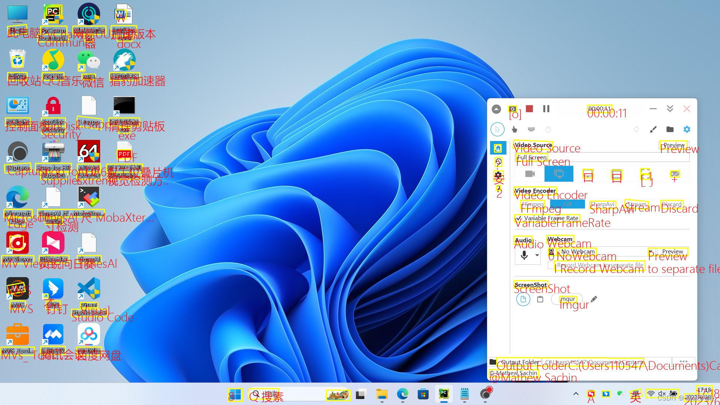This screenshot has width=720, height=405.
Task: Click Captura recording icon in taskbar
Action: click(x=486, y=394)
